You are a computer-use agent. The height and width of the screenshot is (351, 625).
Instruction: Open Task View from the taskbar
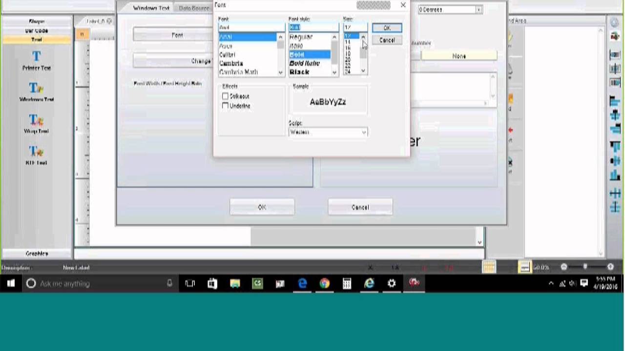[x=190, y=283]
